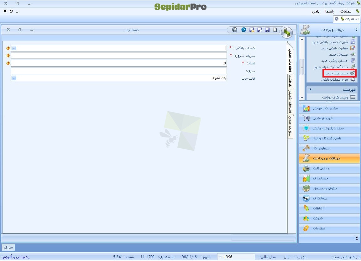Click the New document icon in toolbar
This screenshot has height=261, width=361.
click(275, 30)
